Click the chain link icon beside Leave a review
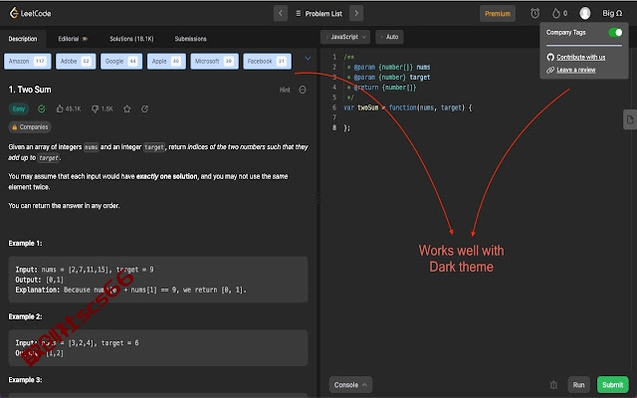 (550, 70)
